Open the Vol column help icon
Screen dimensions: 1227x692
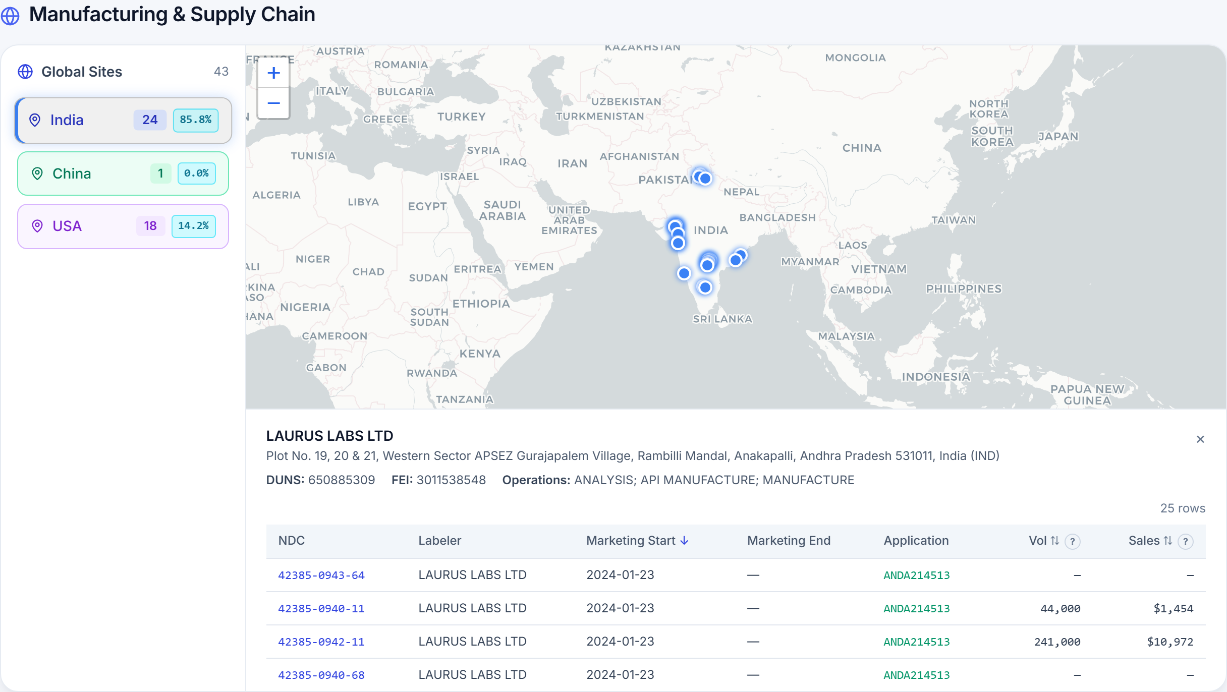[1073, 541]
